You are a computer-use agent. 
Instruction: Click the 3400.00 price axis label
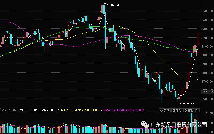pos(207,20)
